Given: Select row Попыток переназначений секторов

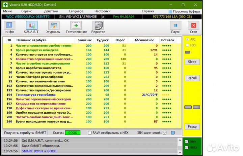Looking at the screenshot, I should point(92,99).
